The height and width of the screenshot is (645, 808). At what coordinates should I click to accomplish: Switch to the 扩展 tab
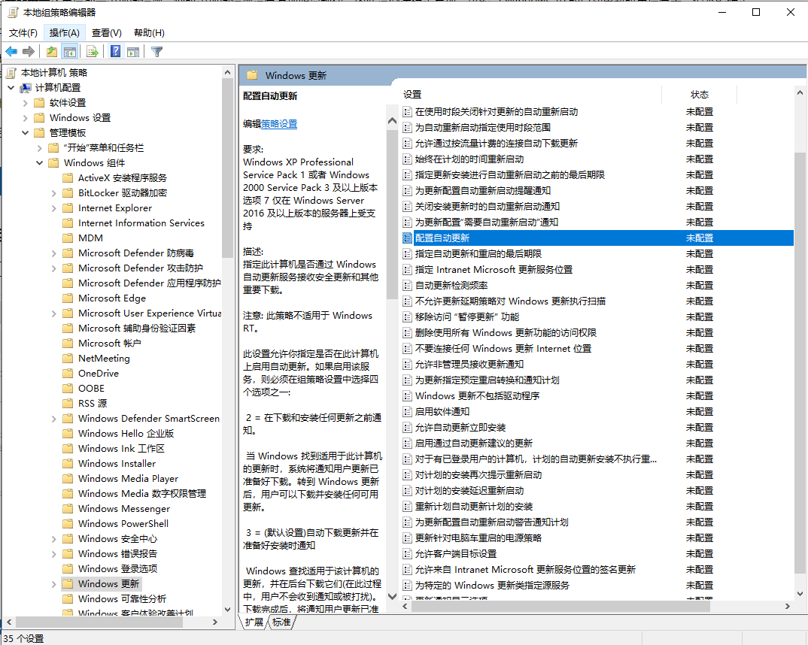pyautogui.click(x=254, y=622)
